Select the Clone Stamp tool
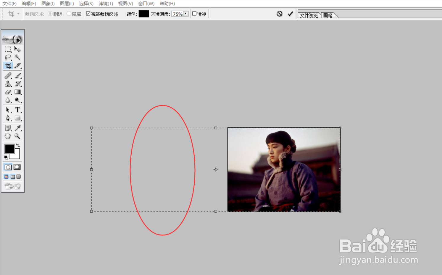This screenshot has width=442, height=275. click(8, 84)
